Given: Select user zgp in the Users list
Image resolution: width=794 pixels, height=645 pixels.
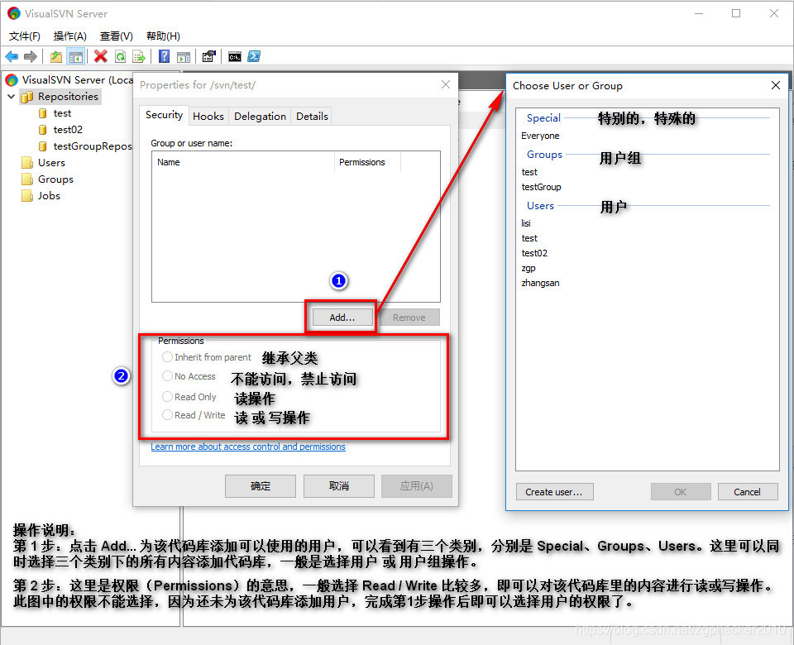Looking at the screenshot, I should pos(529,268).
